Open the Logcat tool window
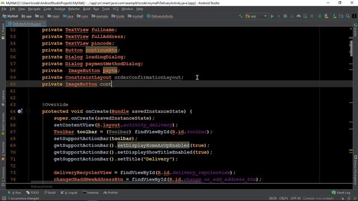 pos(69,193)
